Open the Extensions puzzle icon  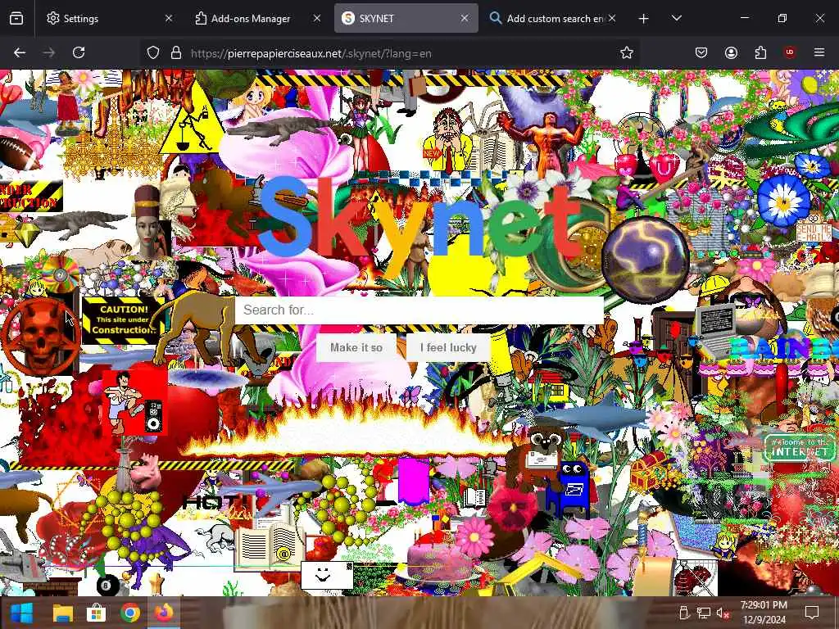click(x=760, y=52)
